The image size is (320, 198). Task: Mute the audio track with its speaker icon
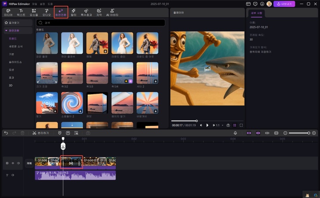tap(13, 175)
